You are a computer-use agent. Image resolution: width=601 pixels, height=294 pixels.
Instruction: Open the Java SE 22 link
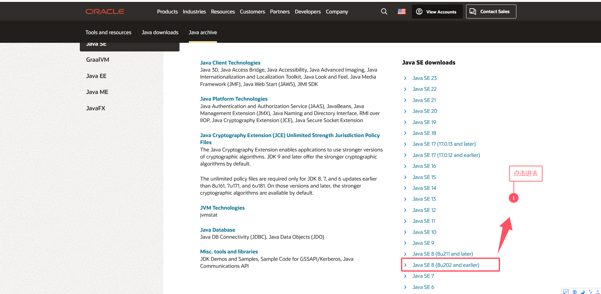click(424, 89)
